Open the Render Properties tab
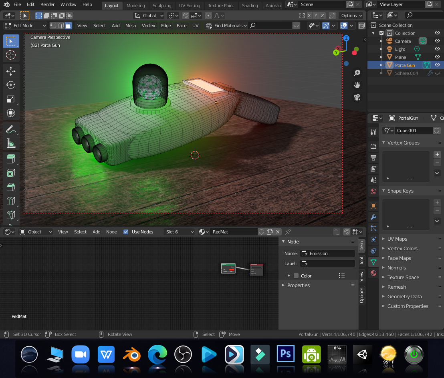 click(x=373, y=146)
